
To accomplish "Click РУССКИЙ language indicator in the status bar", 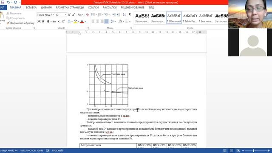I will [x=57, y=150].
